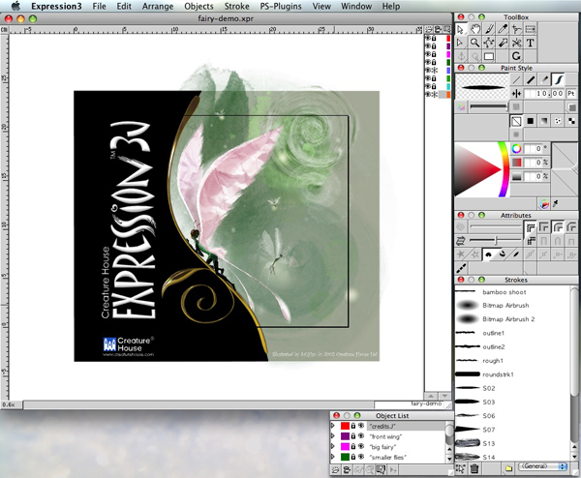Select the Hand pan tool
Image resolution: width=581 pixels, height=478 pixels.
click(474, 29)
